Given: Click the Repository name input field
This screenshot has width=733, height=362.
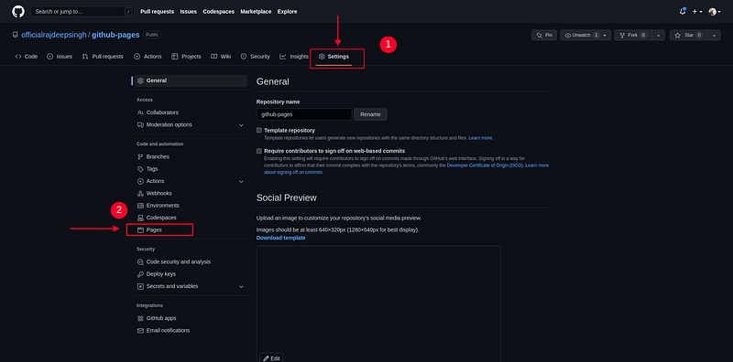Looking at the screenshot, I should tap(304, 114).
